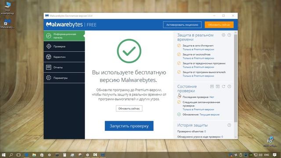Open Action Center notification icon

(274, 155)
